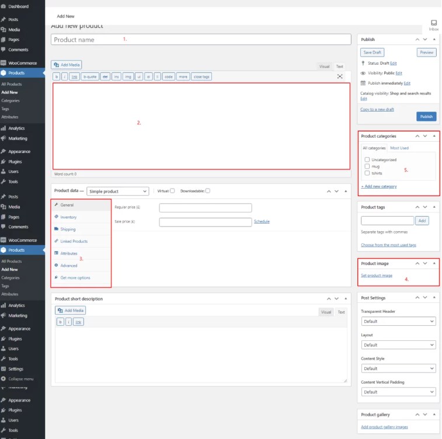
Task: Expand the Transparent Header dropdown
Action: pyautogui.click(x=398, y=321)
